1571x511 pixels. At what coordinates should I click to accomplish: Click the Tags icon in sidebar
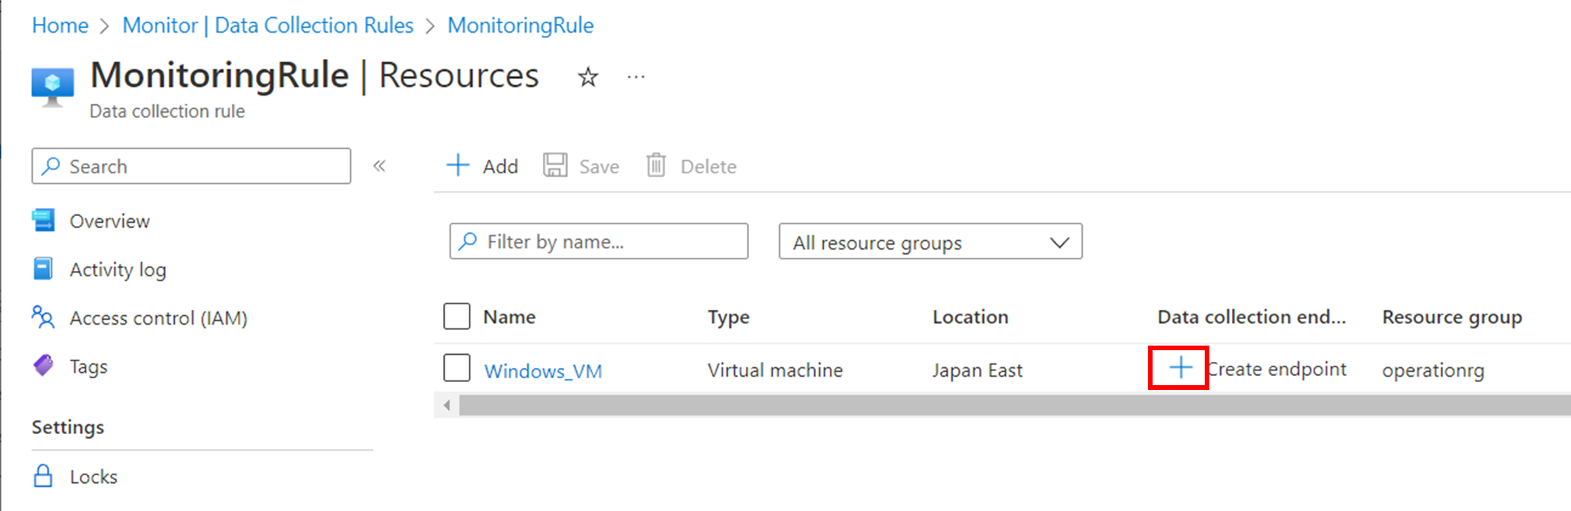click(44, 366)
